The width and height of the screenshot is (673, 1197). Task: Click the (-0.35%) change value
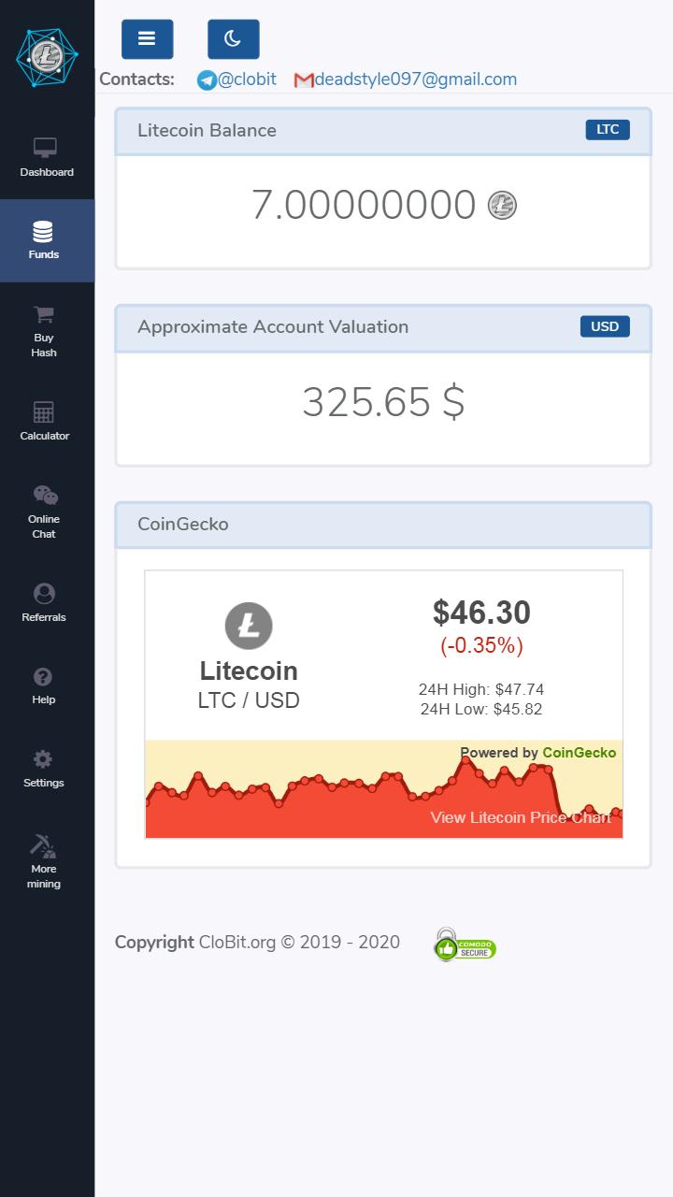[x=481, y=645]
